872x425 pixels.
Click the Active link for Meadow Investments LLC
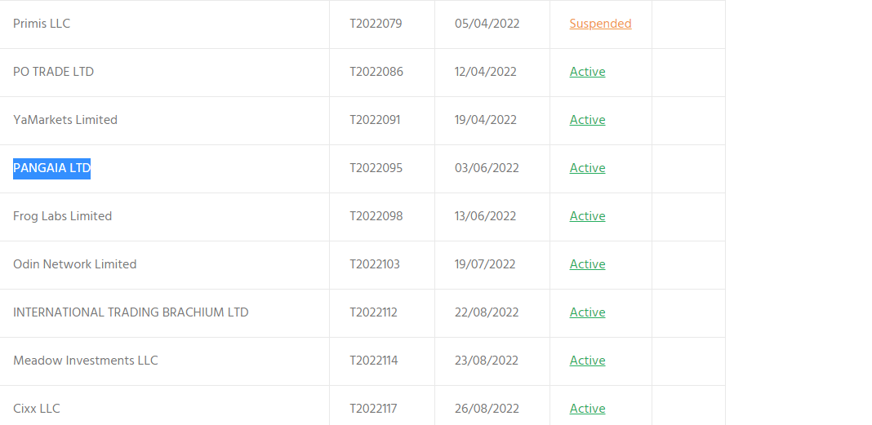(x=587, y=361)
